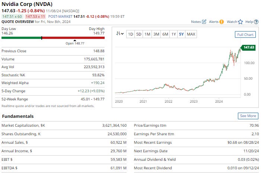The height and width of the screenshot is (173, 261).
Task: Add to watchlist via star icon
Action: (241, 22)
